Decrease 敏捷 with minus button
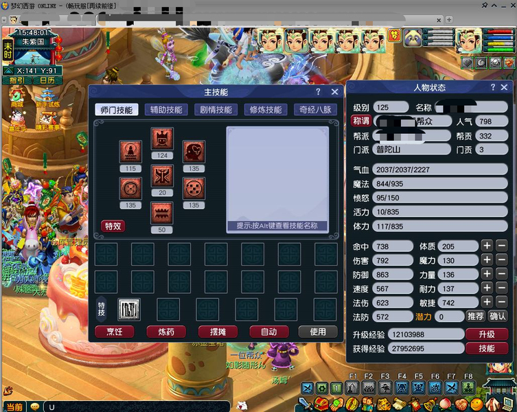This screenshot has height=412, width=517. 501,302
